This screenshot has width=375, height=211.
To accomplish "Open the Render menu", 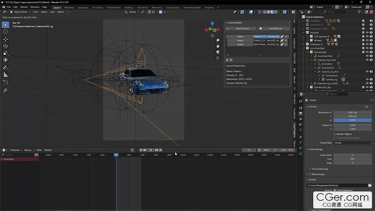I will point(24,7).
